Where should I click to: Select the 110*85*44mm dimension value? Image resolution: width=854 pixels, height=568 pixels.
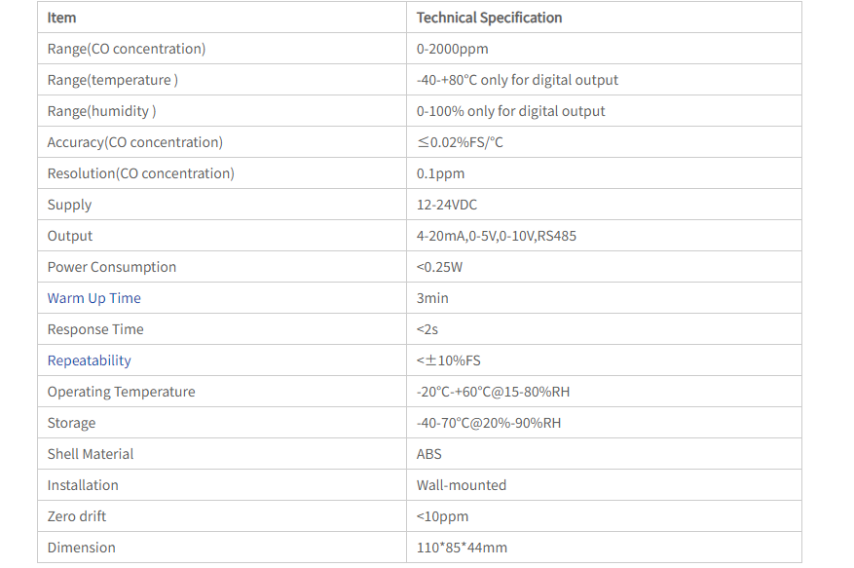pos(462,548)
